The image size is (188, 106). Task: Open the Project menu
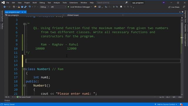pyautogui.click(x=27, y=3)
